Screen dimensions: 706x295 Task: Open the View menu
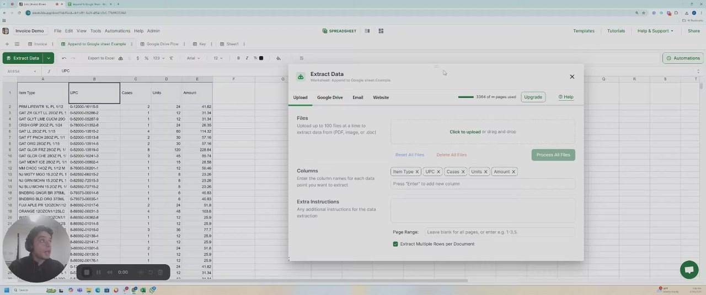(x=82, y=31)
